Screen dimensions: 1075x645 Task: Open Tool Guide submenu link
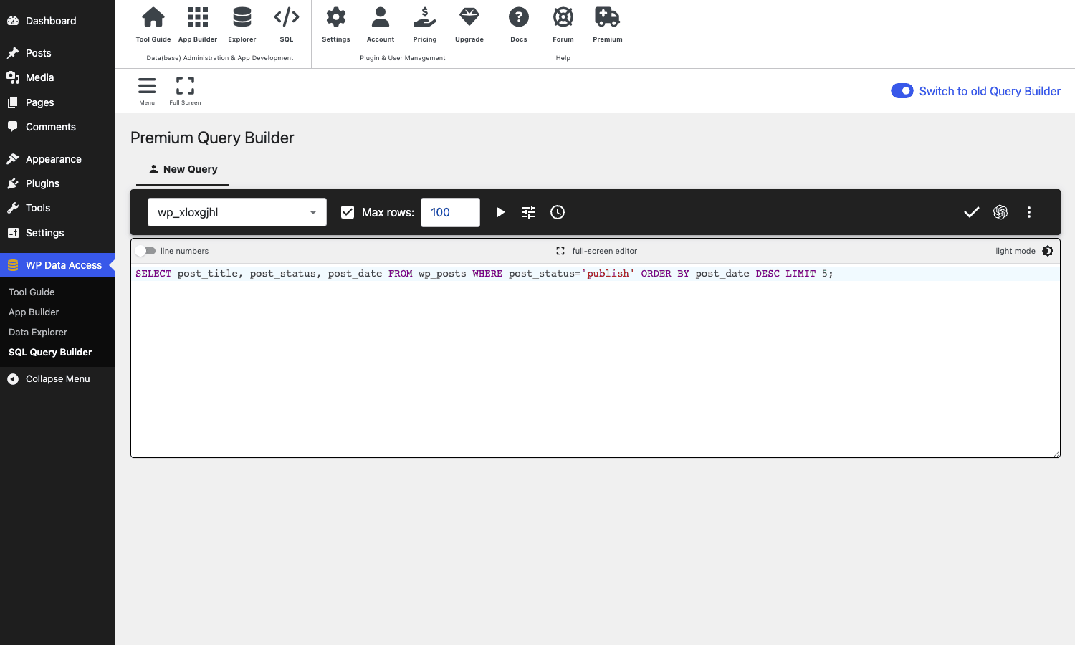[x=32, y=292]
